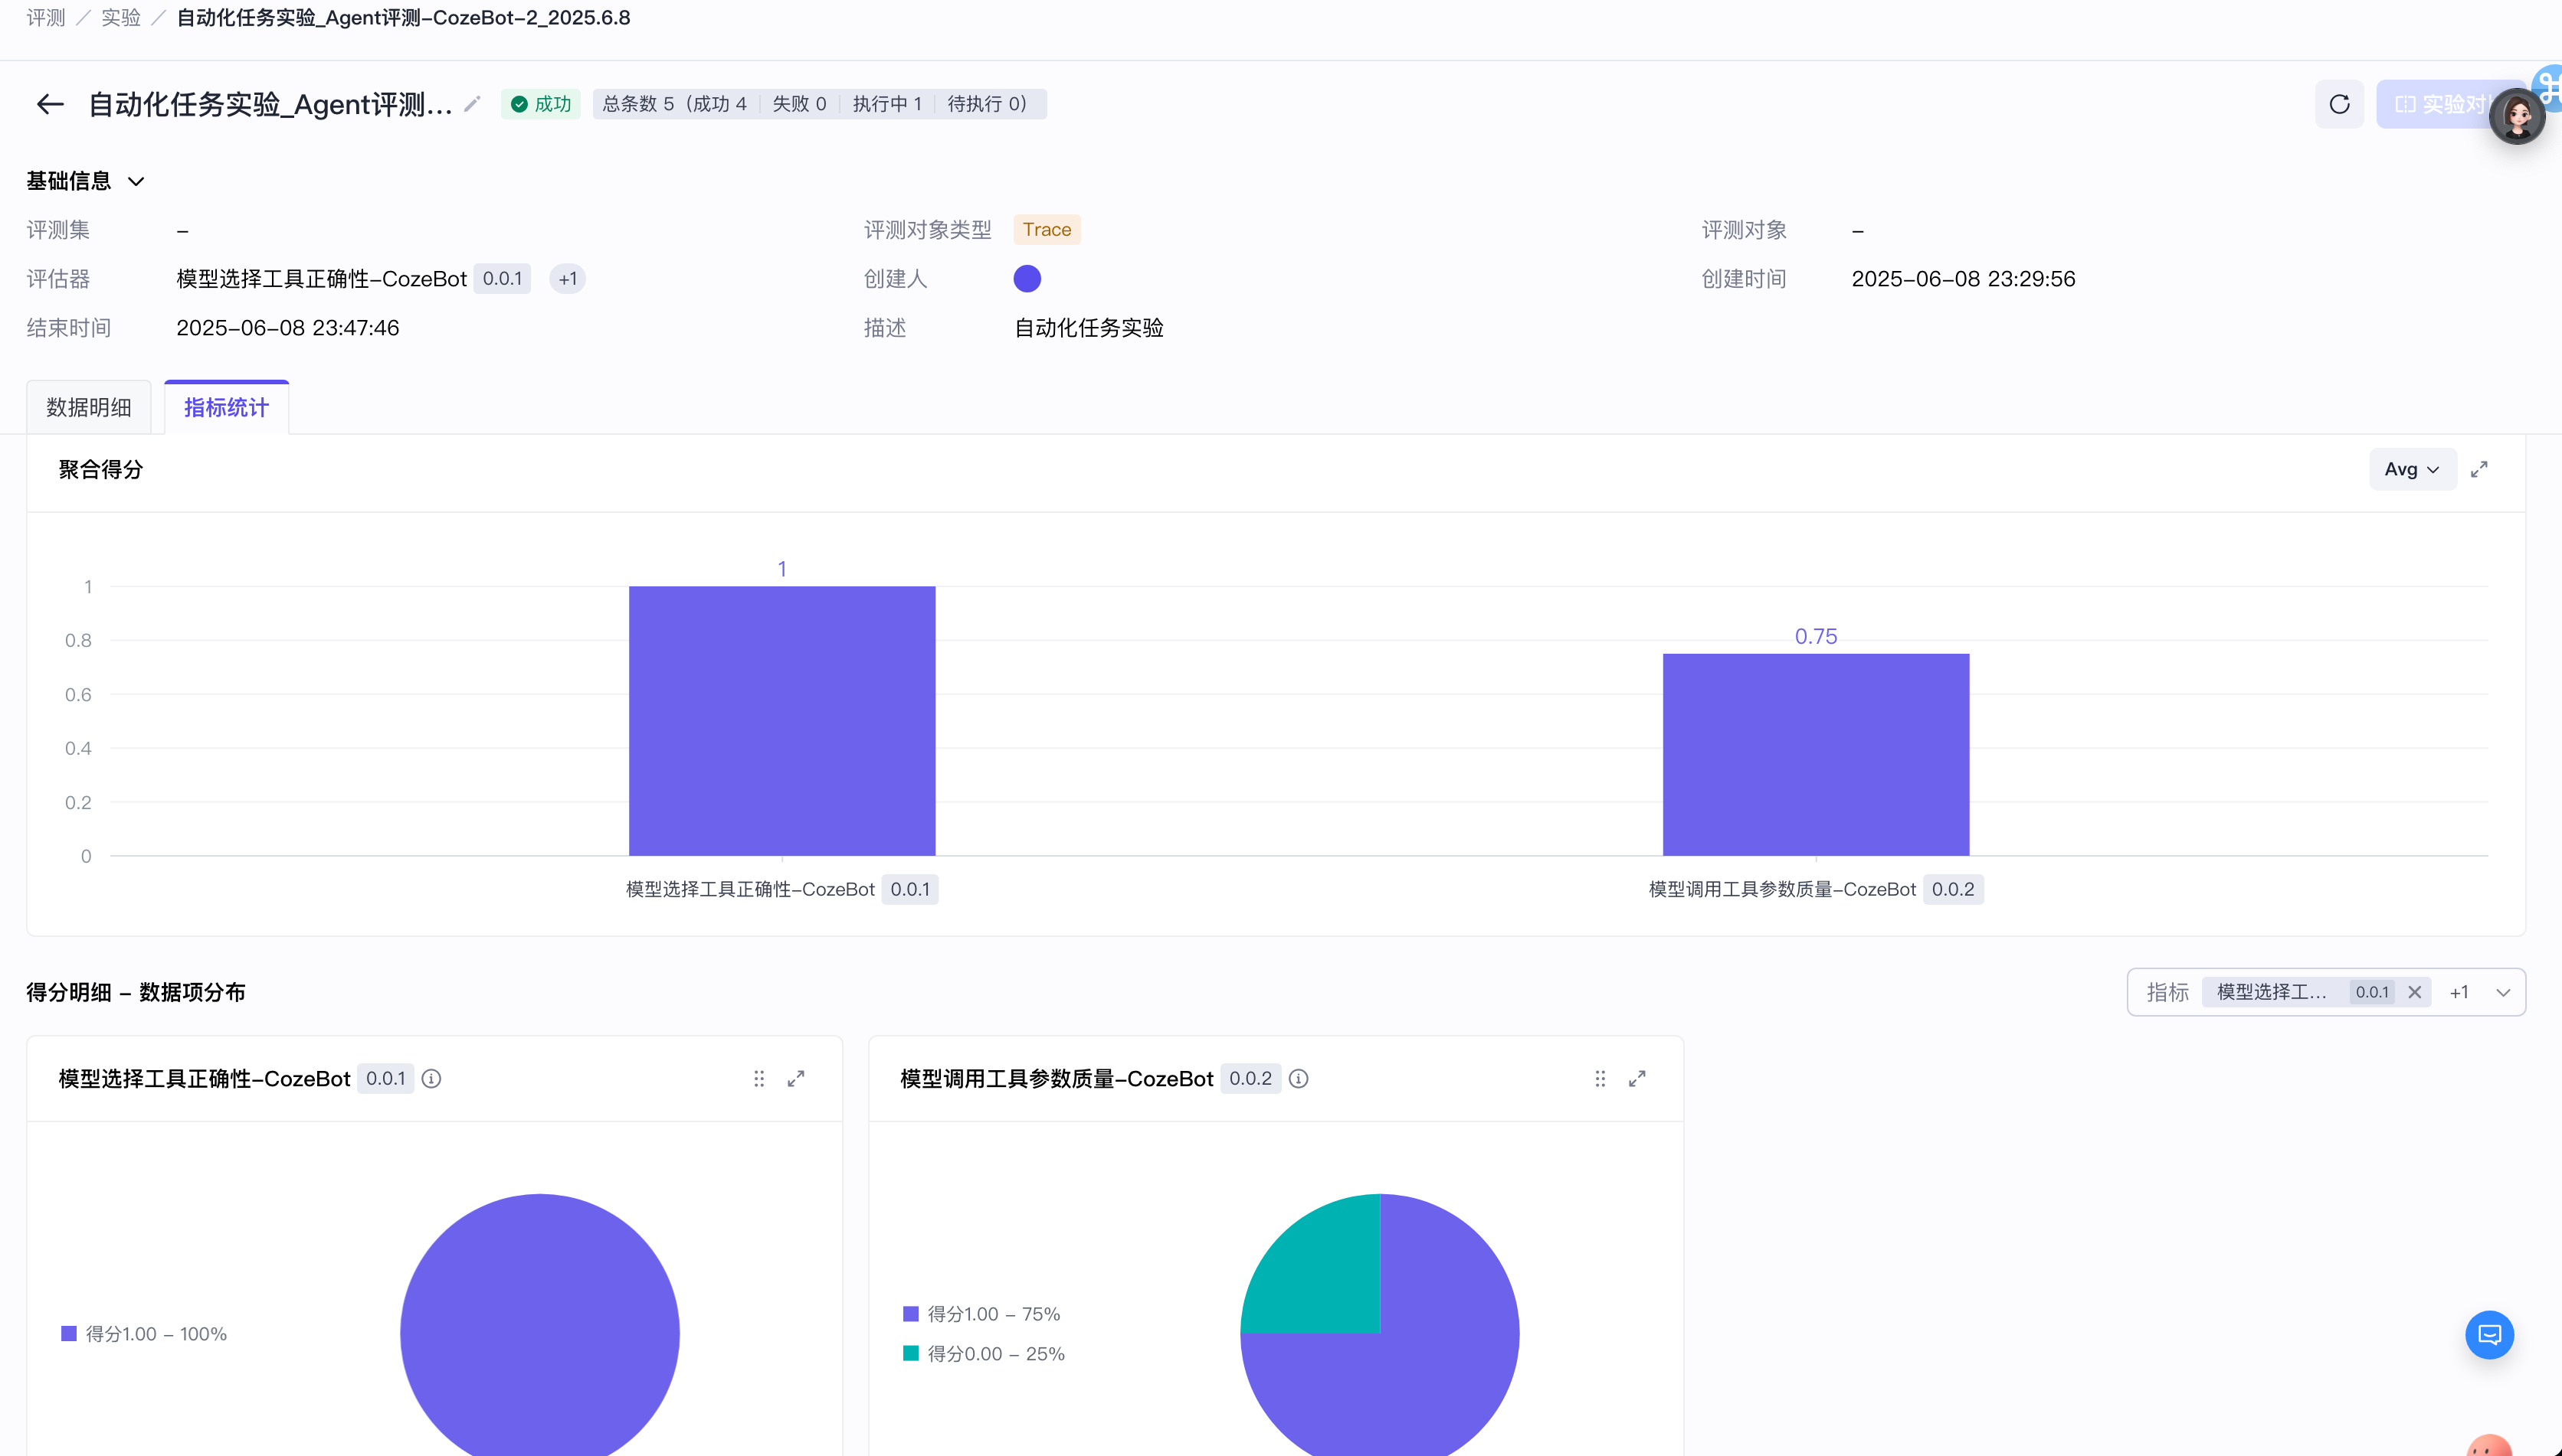This screenshot has height=1456, width=2562.
Task: Expand the 模型选择工具正确性 pie chart card
Action: (795, 1078)
